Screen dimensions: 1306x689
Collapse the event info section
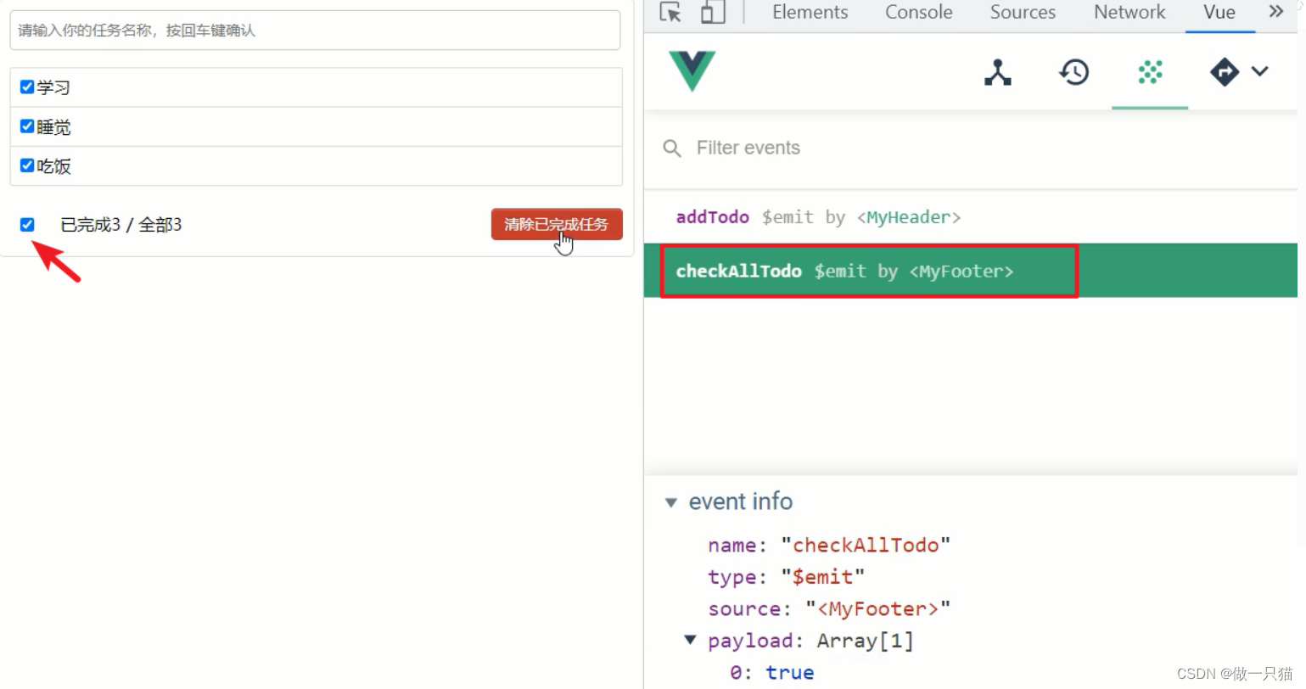click(671, 502)
